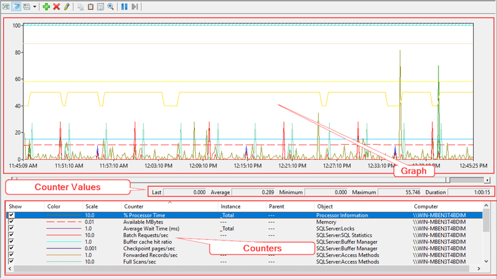Sort by the Scale column header
The height and width of the screenshot is (279, 497).
click(102, 207)
